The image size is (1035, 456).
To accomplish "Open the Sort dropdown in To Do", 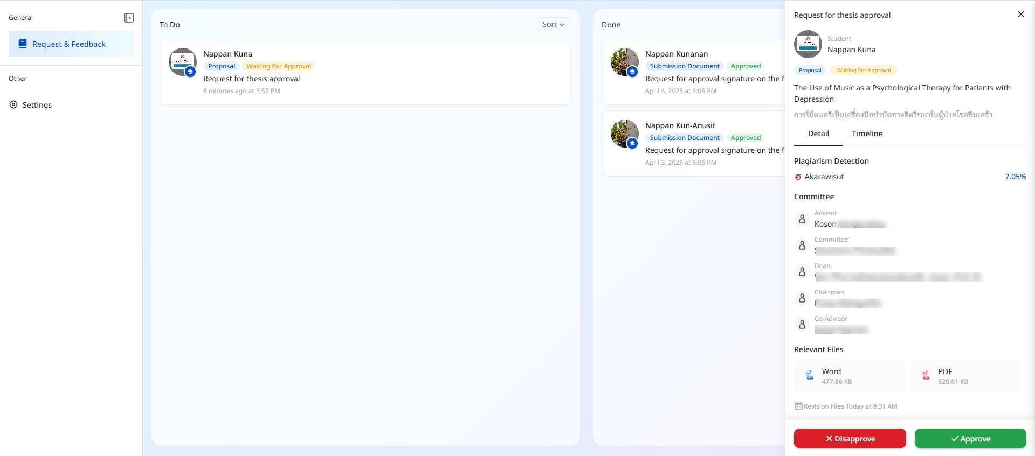I will pyautogui.click(x=554, y=24).
